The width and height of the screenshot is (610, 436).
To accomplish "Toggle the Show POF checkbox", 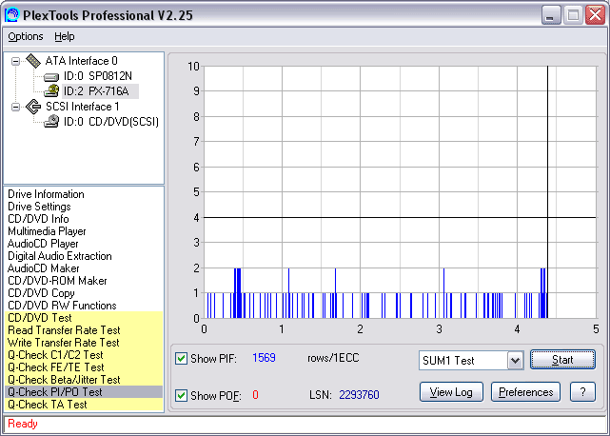I will [181, 395].
